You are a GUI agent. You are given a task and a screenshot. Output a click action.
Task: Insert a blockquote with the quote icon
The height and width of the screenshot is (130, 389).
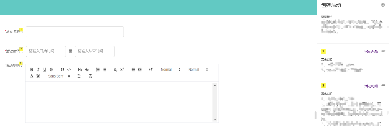62,70
